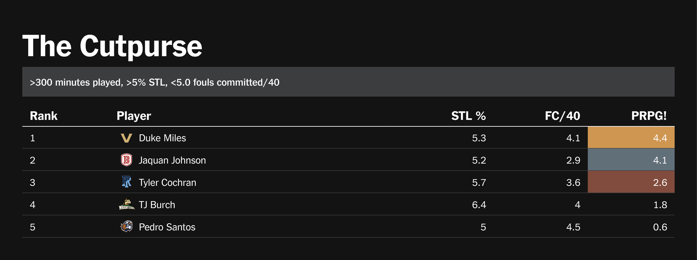The width and height of the screenshot is (697, 260).
Task: Click the orange 4.4 PRPG! cell
Action: click(631, 138)
